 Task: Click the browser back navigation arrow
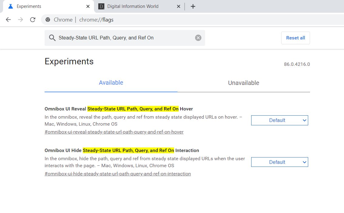[8, 19]
